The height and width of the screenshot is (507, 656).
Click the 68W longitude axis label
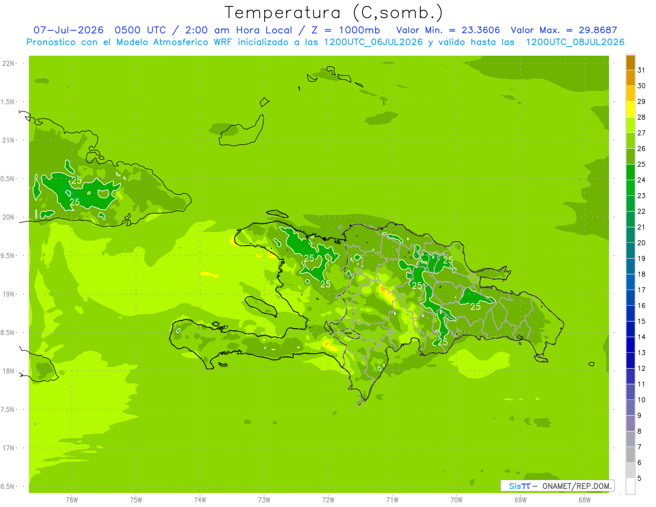pyautogui.click(x=584, y=499)
